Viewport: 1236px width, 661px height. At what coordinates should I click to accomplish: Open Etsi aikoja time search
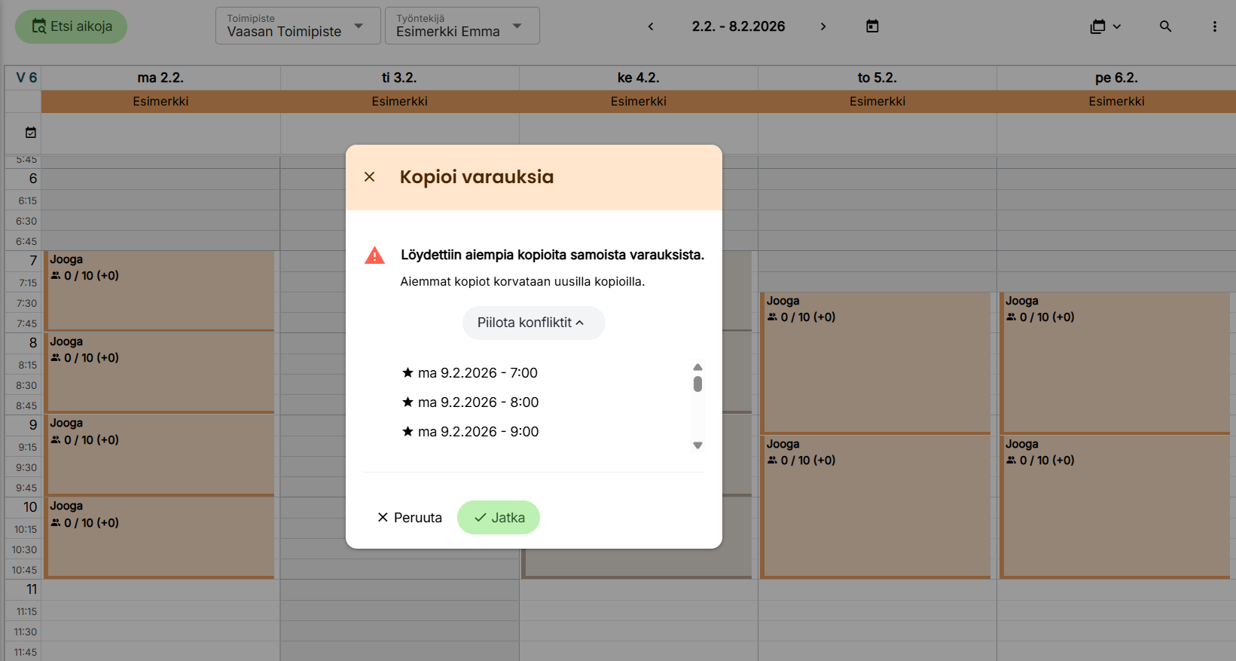pyautogui.click(x=72, y=26)
